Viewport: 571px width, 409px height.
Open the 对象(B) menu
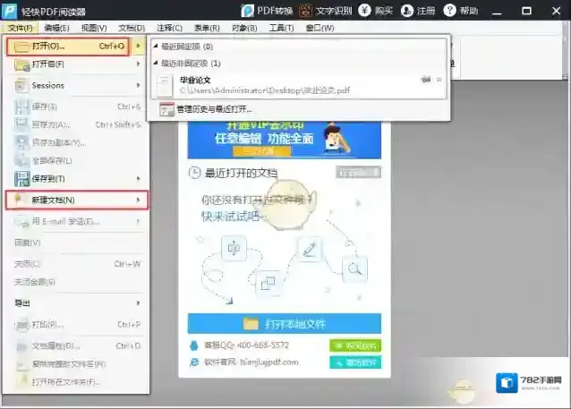coord(244,28)
